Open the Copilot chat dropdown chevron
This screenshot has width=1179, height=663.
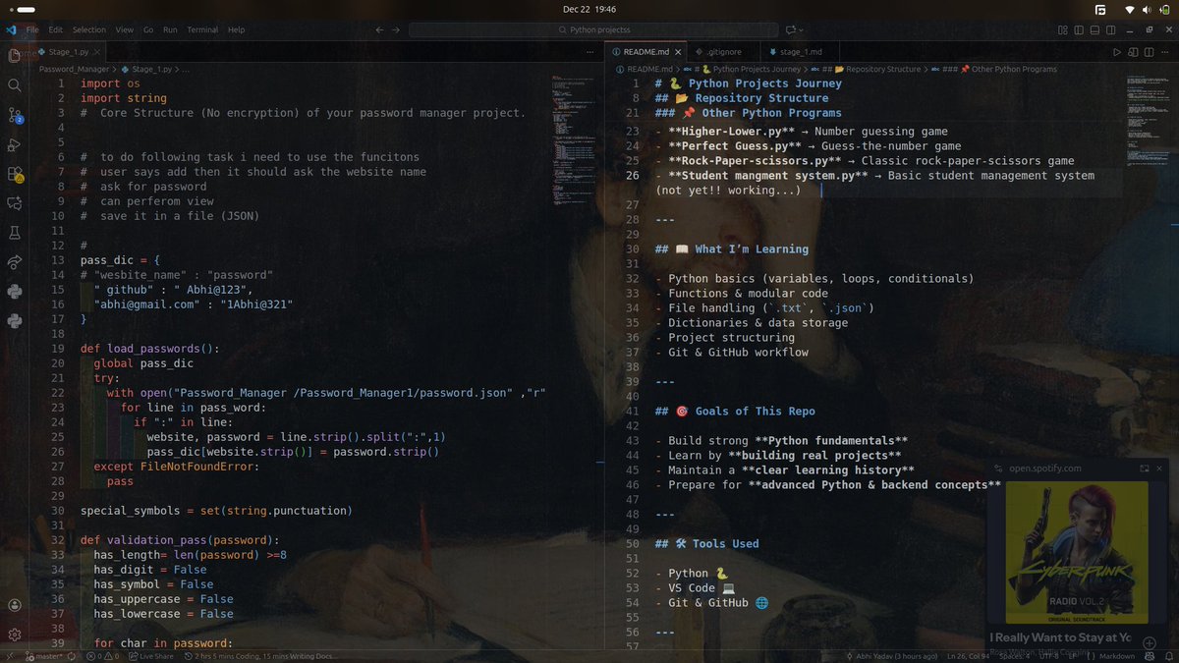point(802,30)
